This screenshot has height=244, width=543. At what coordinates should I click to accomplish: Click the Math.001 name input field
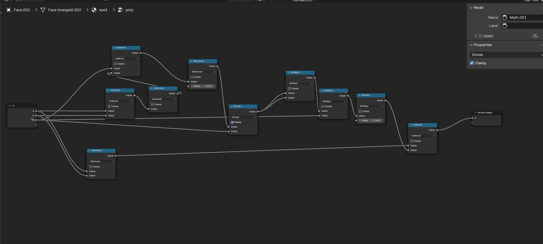click(525, 17)
